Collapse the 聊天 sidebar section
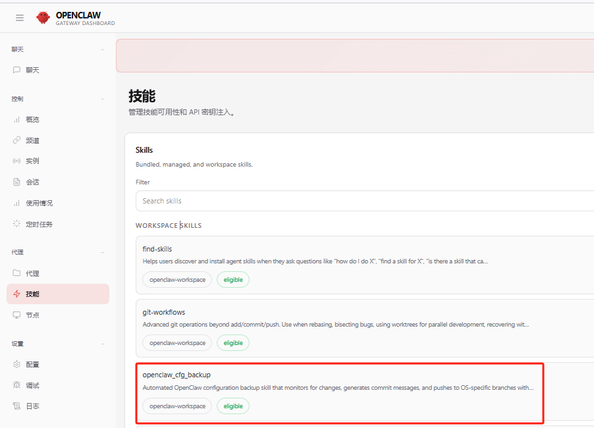The image size is (594, 428). click(x=102, y=49)
